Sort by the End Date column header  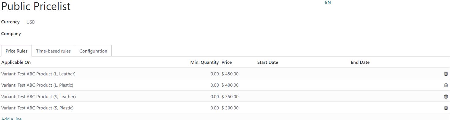[360, 62]
